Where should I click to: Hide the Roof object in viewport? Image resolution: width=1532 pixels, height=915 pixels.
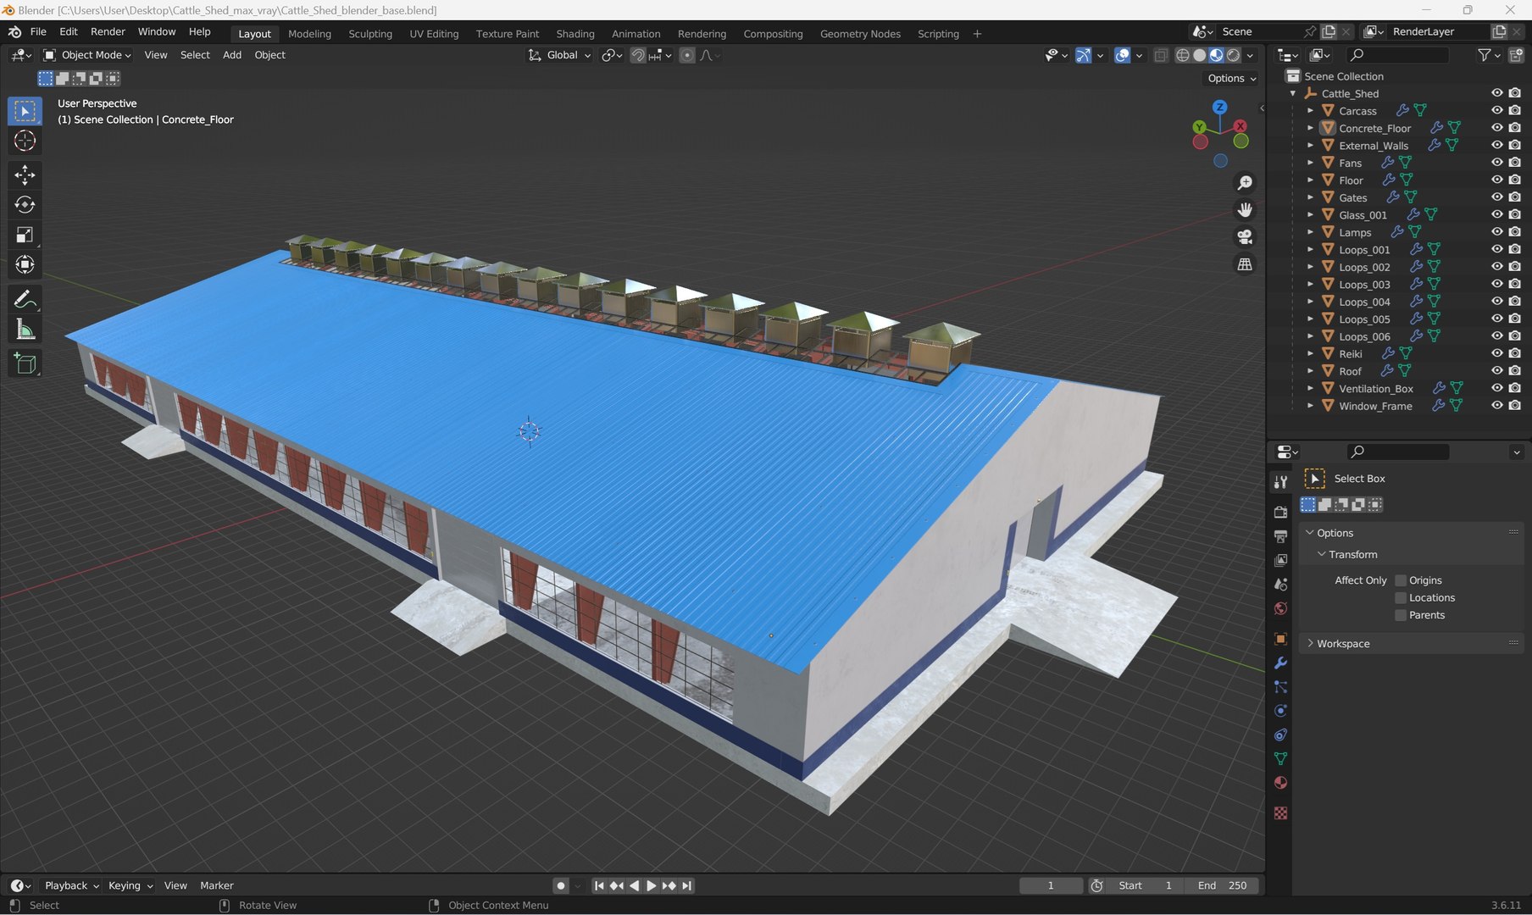click(1497, 371)
